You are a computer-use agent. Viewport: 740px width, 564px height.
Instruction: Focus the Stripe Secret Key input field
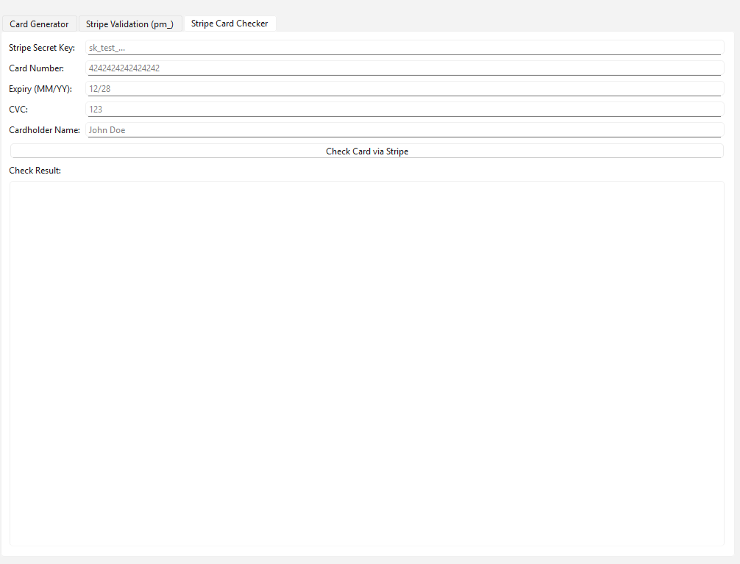[x=403, y=48]
